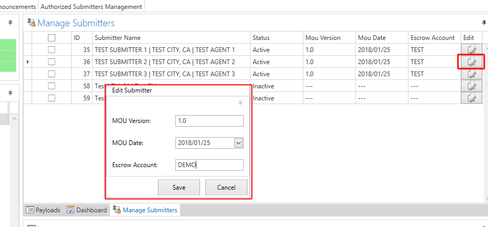Viewport: 488px width, 227px height.
Task: Click pin icon on left side panel
Action: [x=11, y=23]
